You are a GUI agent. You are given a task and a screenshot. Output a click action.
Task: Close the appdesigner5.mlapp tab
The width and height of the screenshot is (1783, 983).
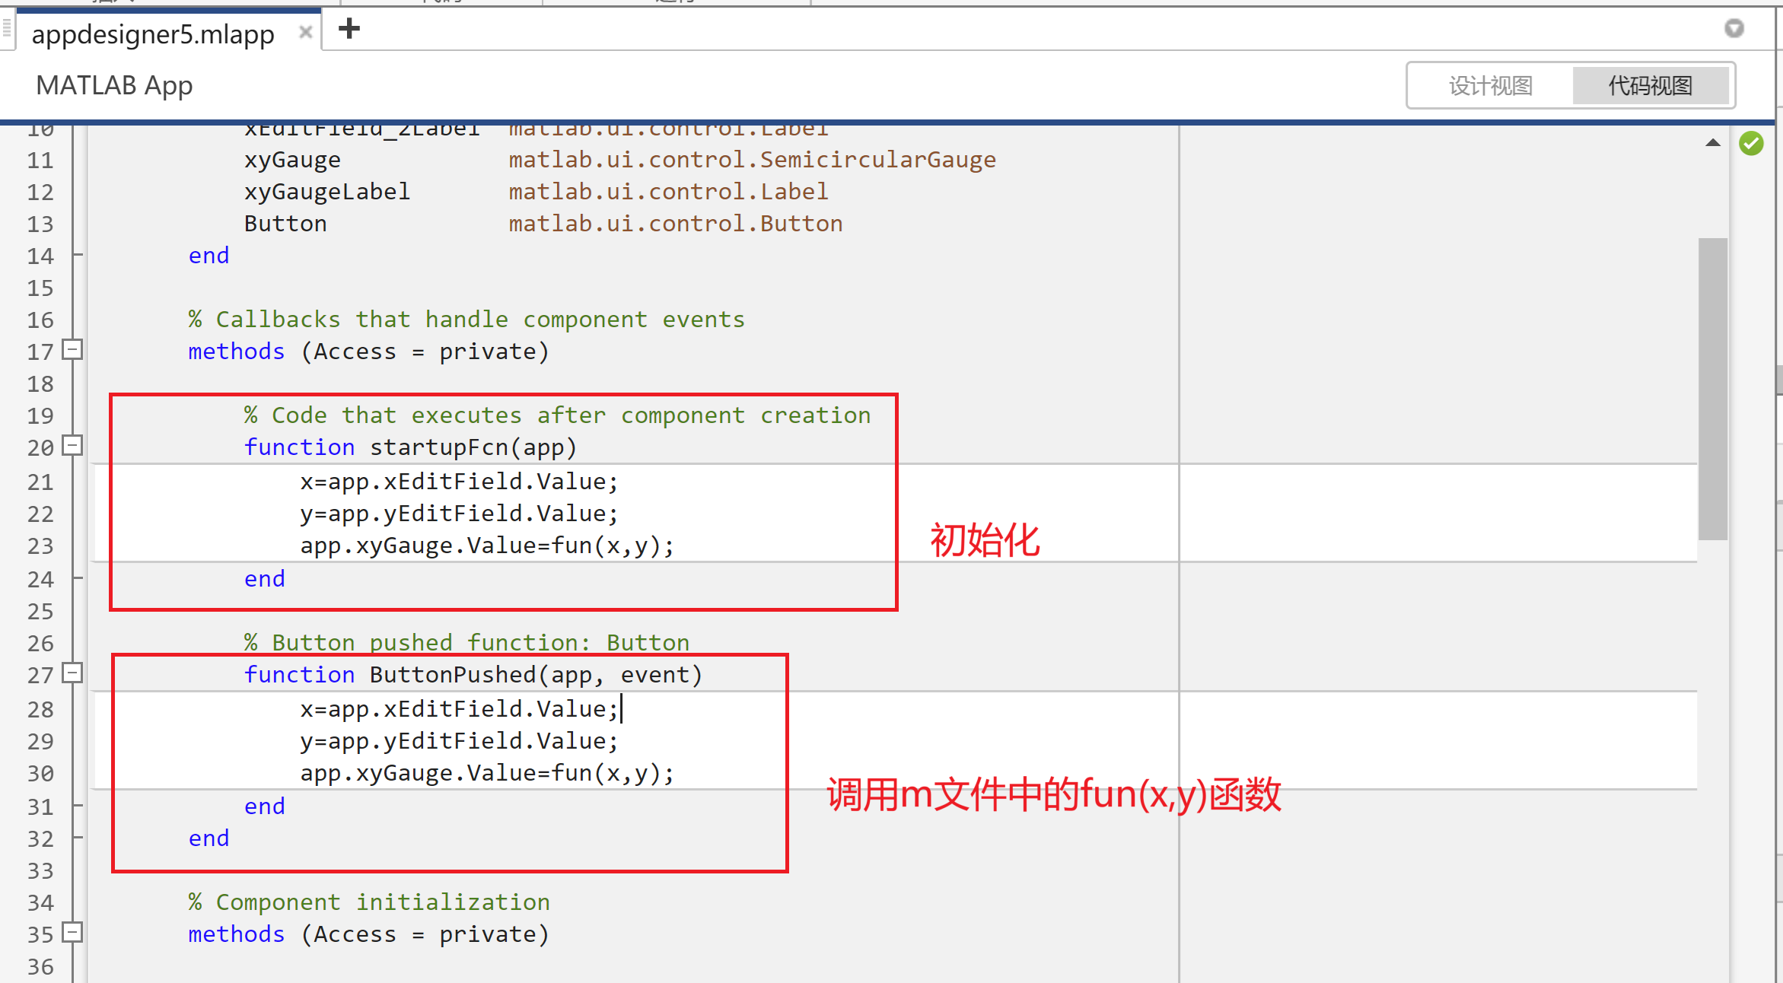(x=305, y=32)
